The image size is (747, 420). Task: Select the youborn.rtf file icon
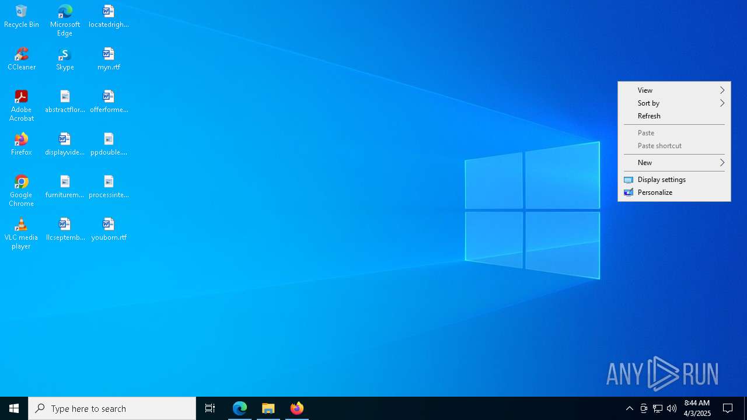109,229
